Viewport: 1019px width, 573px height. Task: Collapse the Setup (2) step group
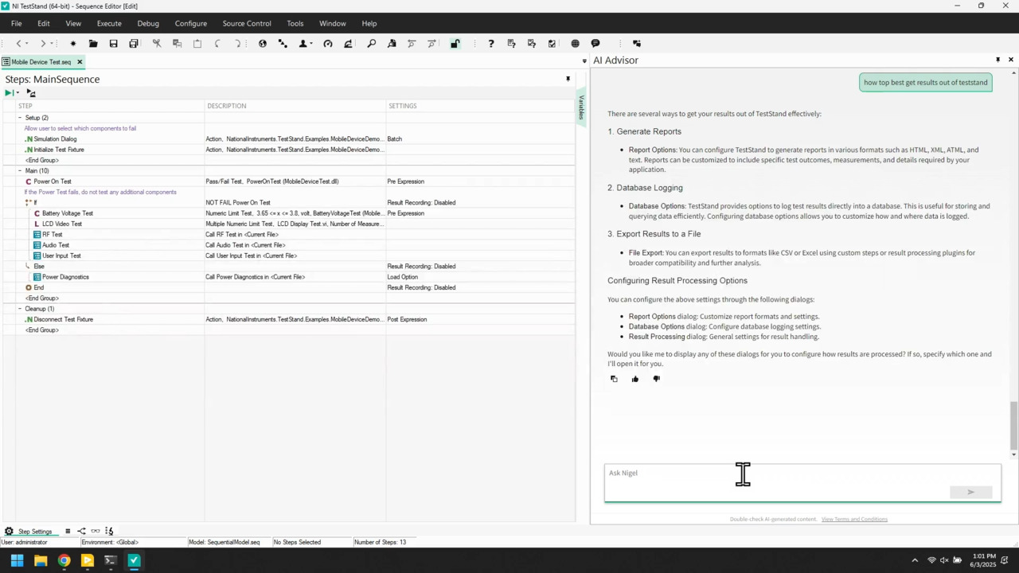20,118
